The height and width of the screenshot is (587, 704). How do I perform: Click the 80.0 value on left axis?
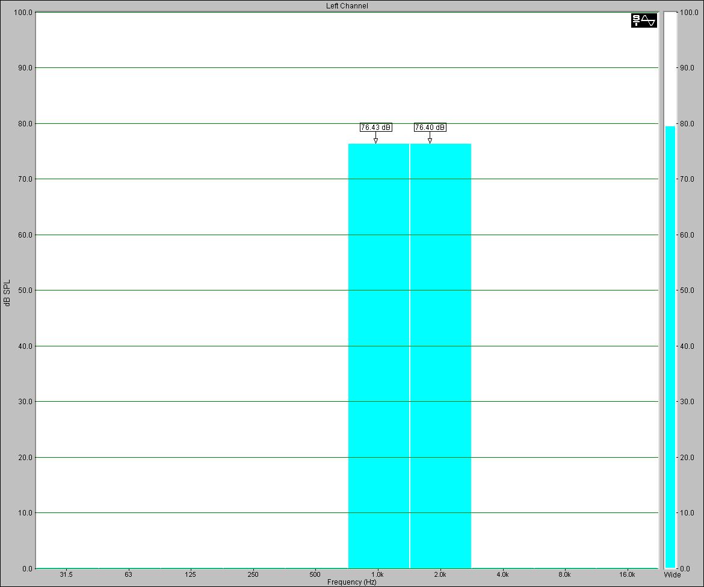tap(25, 123)
